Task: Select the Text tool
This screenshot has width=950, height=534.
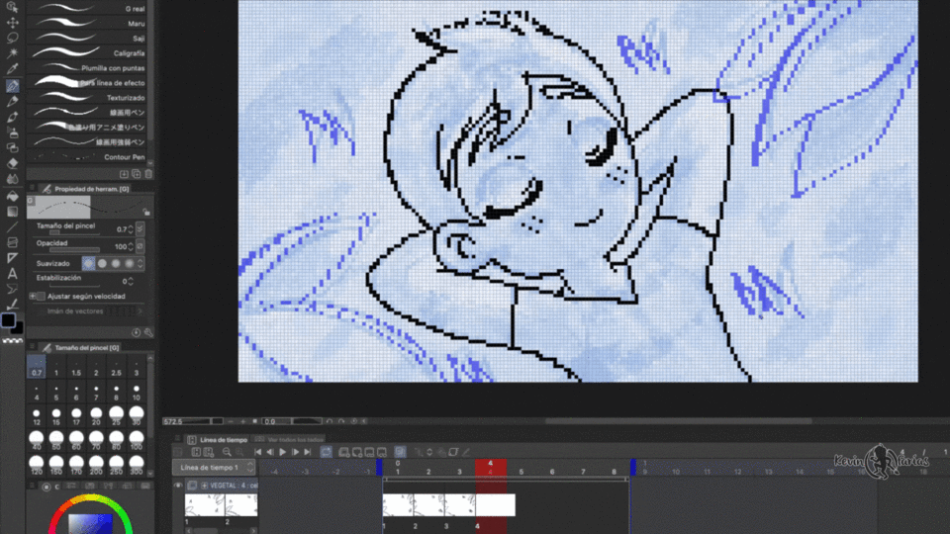Action: 12,273
